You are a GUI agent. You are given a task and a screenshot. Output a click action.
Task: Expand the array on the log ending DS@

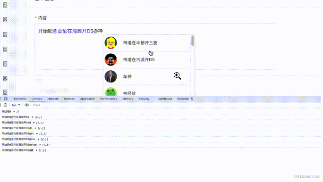34,123
